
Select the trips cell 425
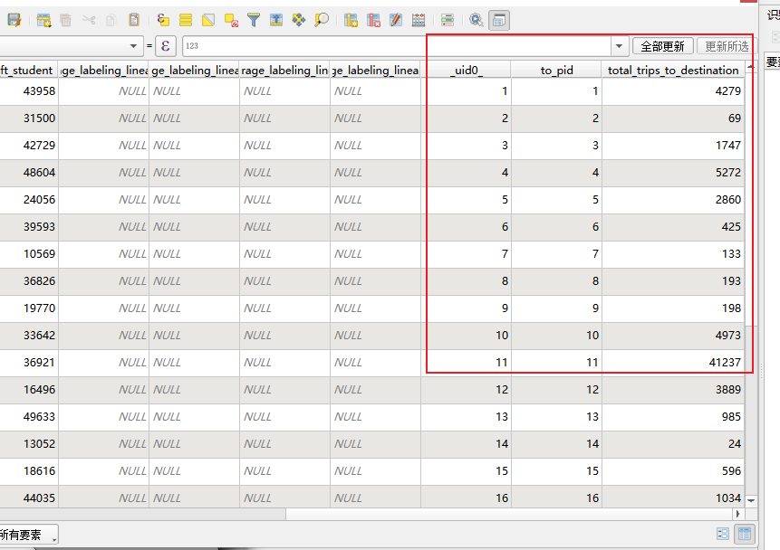tap(673, 227)
